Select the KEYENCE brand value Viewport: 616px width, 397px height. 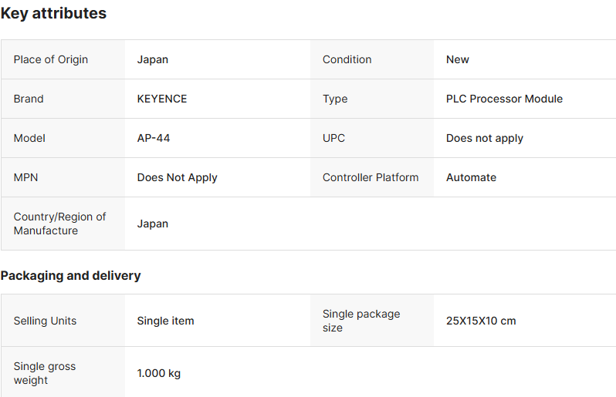(x=162, y=99)
